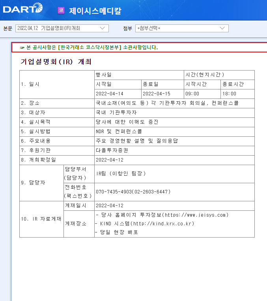Click the 6. 주요내용 row label
The height and width of the screenshot is (301, 267).
(x=57, y=141)
